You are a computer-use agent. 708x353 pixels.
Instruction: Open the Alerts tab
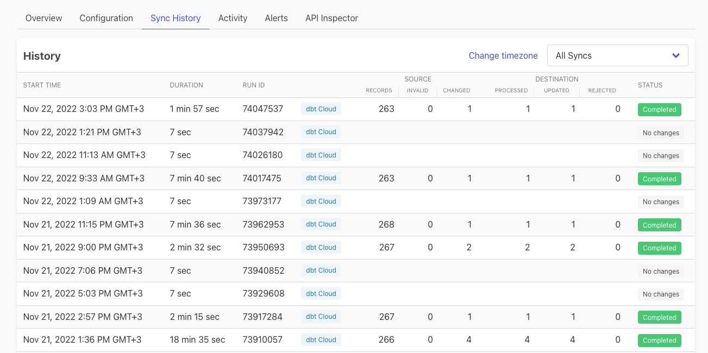[x=277, y=18]
